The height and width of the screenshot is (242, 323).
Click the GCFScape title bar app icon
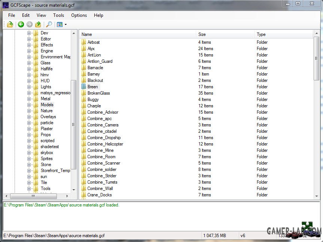tap(6, 5)
